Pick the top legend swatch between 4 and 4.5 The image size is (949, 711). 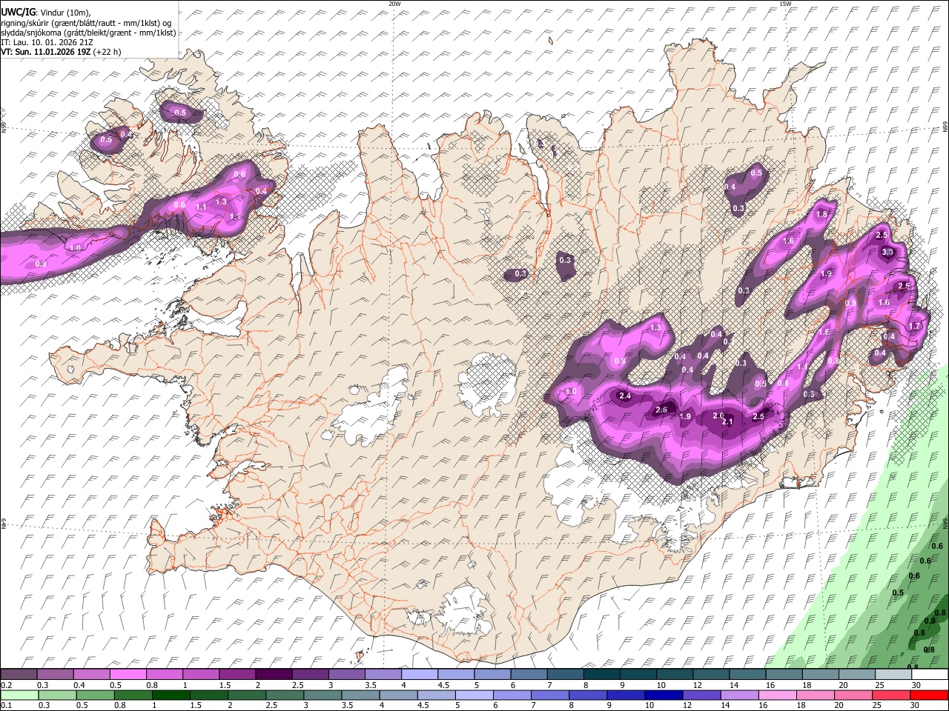pyautogui.click(x=420, y=674)
